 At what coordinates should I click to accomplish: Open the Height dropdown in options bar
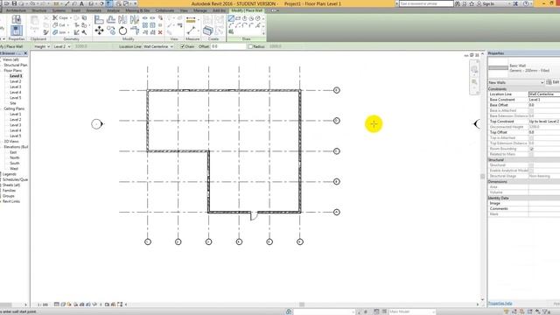pos(41,46)
